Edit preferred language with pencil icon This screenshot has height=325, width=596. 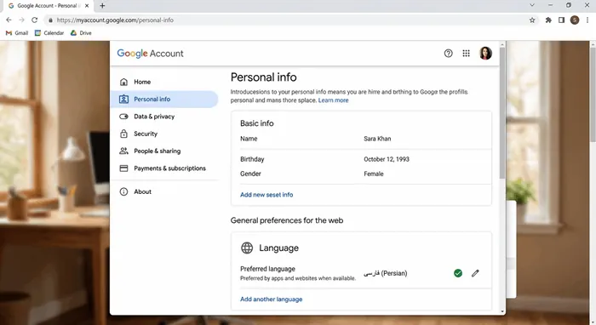(475, 273)
